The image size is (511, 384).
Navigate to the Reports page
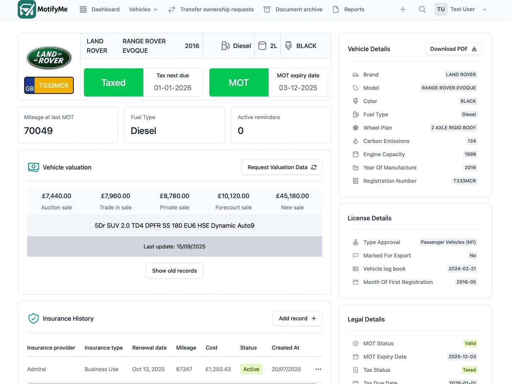click(348, 10)
